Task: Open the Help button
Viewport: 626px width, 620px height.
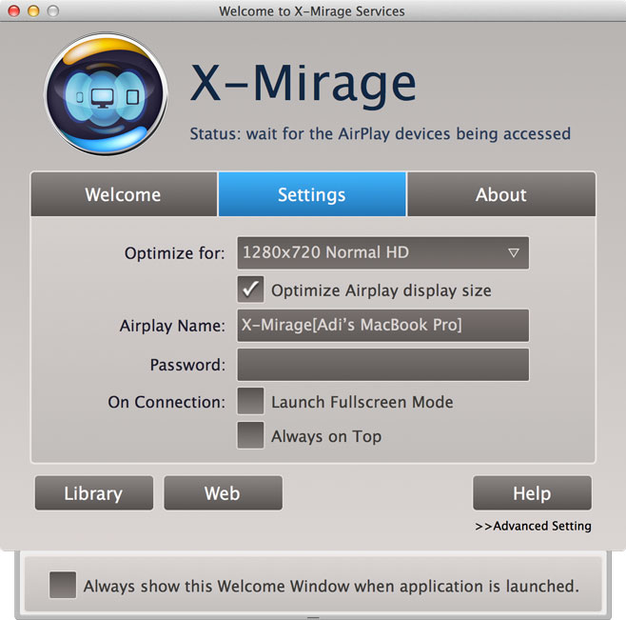Action: click(532, 493)
